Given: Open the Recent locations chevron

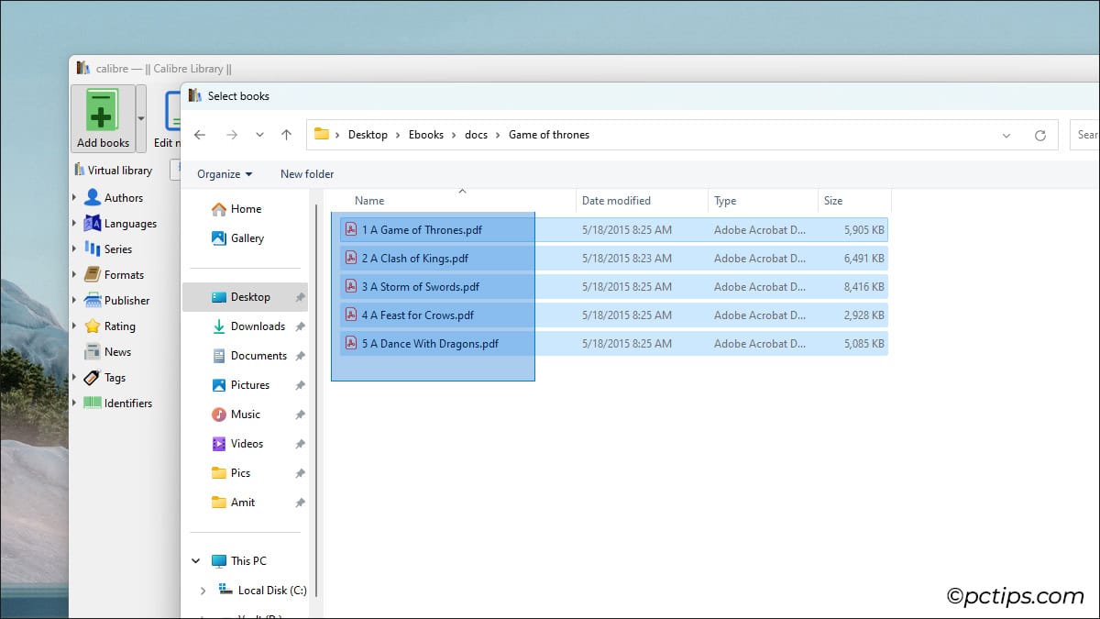Looking at the screenshot, I should 259,135.
